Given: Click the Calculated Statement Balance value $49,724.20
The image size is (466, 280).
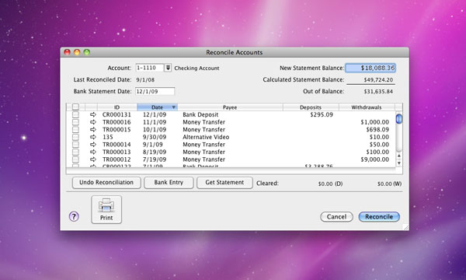Looking at the screenshot, I should pyautogui.click(x=378, y=80).
